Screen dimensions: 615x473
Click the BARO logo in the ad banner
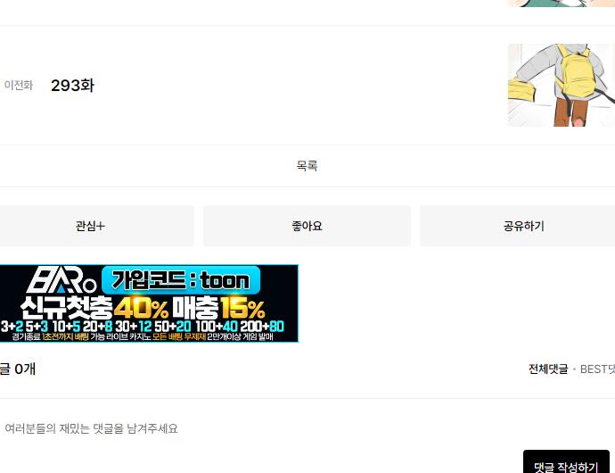(61, 279)
